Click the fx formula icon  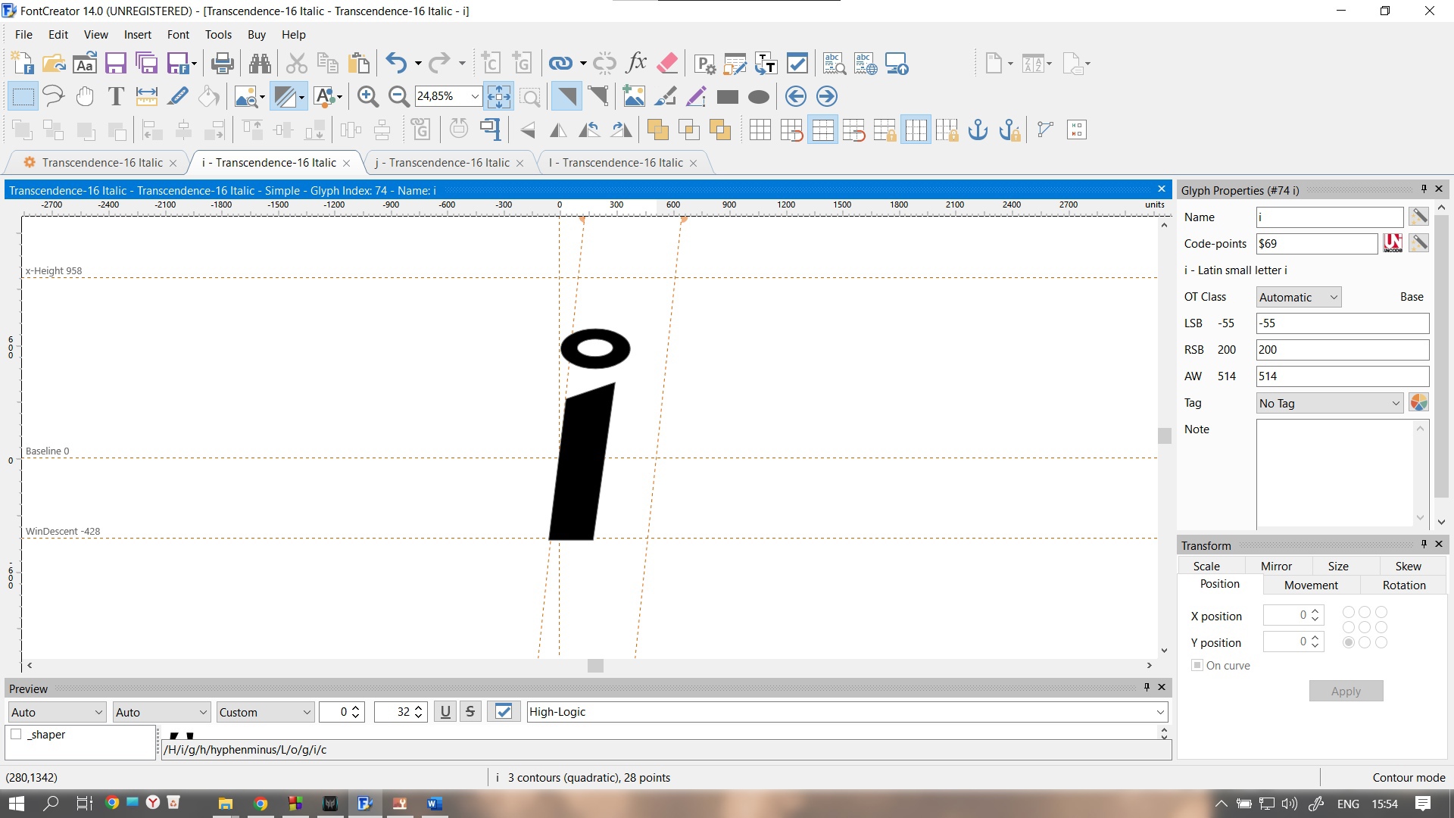636,64
